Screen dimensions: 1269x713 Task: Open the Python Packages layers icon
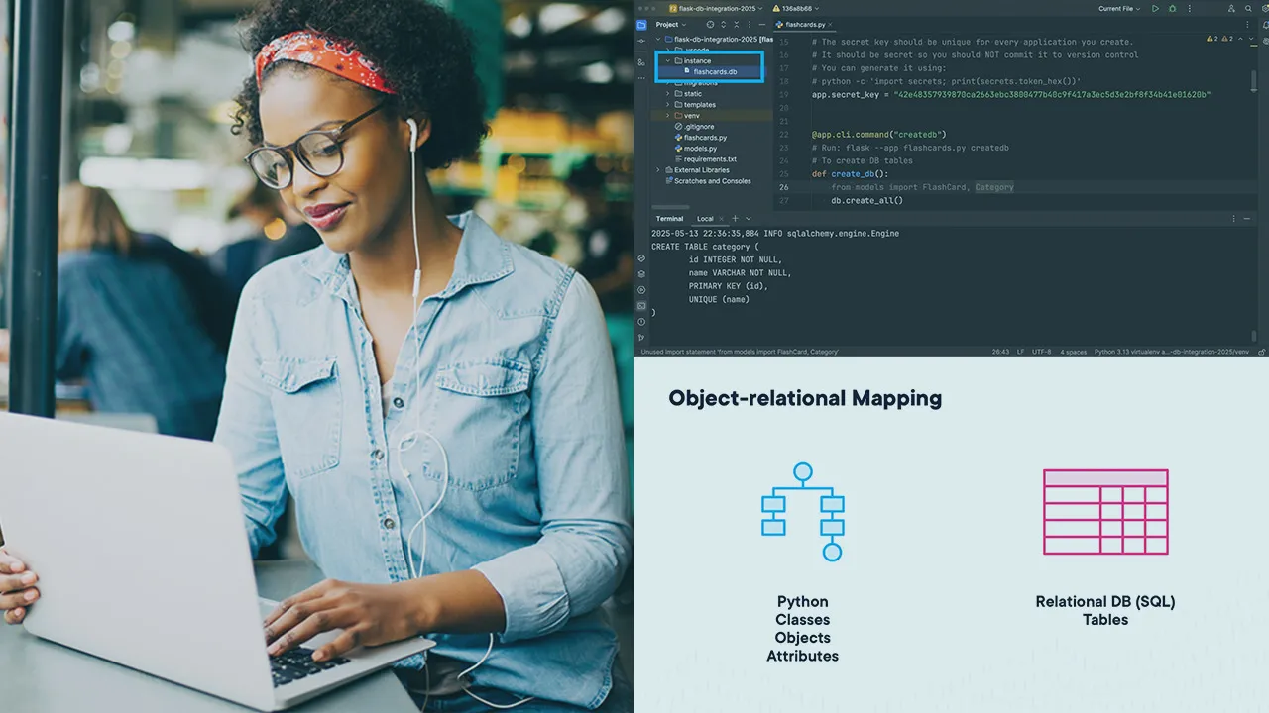(x=641, y=274)
